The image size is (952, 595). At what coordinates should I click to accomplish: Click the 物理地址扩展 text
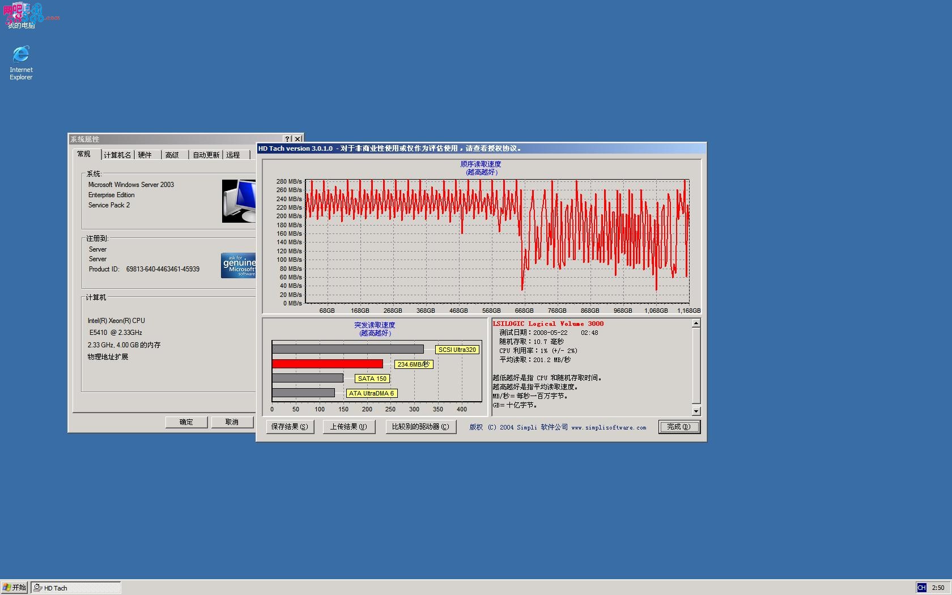click(x=108, y=357)
